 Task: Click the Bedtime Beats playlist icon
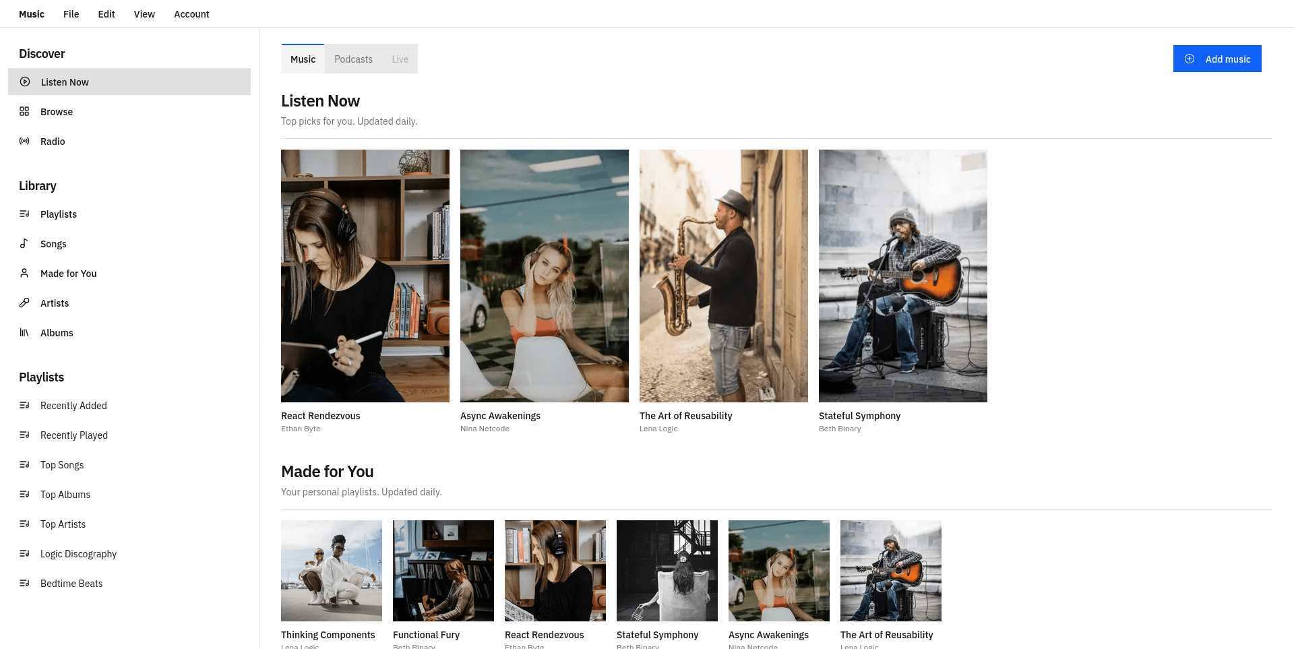(x=24, y=583)
